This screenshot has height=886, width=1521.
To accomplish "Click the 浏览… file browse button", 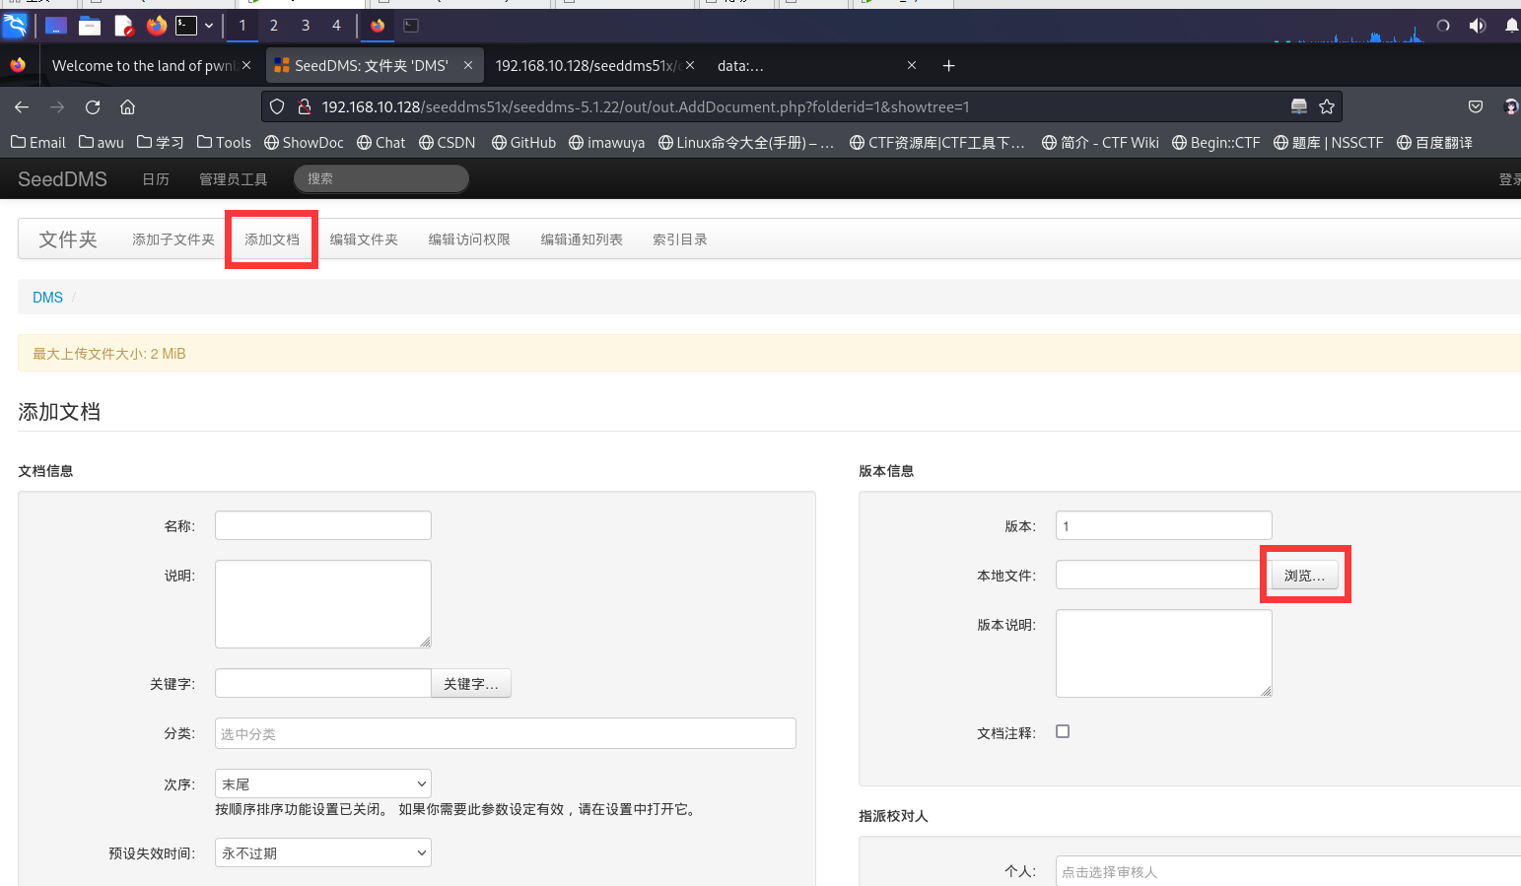I will coord(1304,575).
